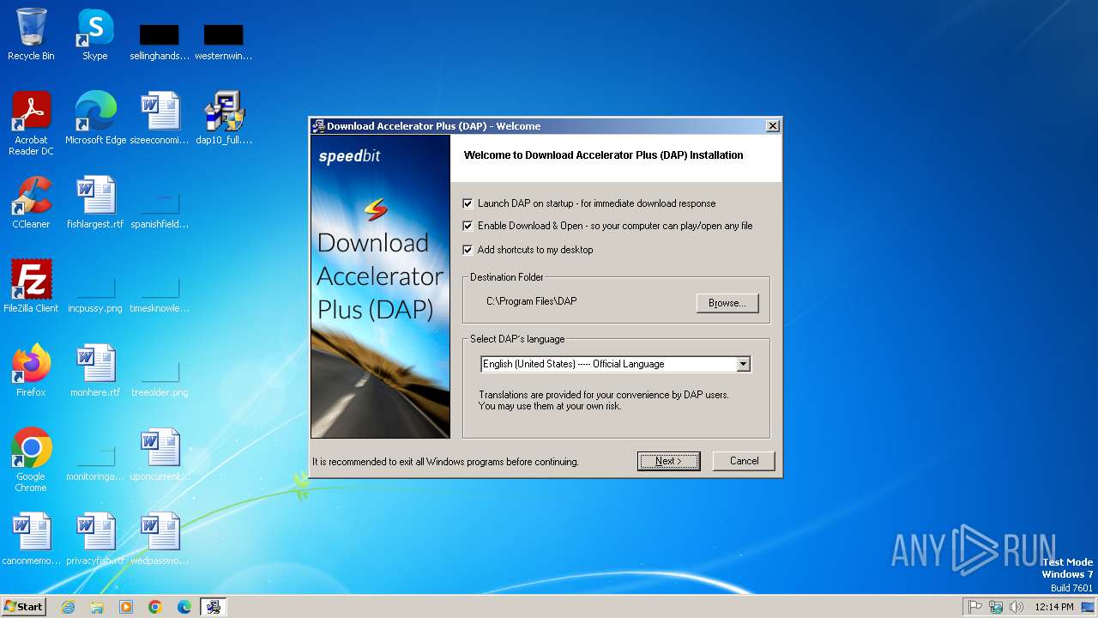This screenshot has height=618, width=1098.
Task: Select the timesknowle desktop file
Action: (x=160, y=294)
